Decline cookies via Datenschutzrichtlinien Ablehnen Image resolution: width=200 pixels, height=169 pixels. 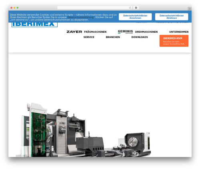(x=172, y=17)
